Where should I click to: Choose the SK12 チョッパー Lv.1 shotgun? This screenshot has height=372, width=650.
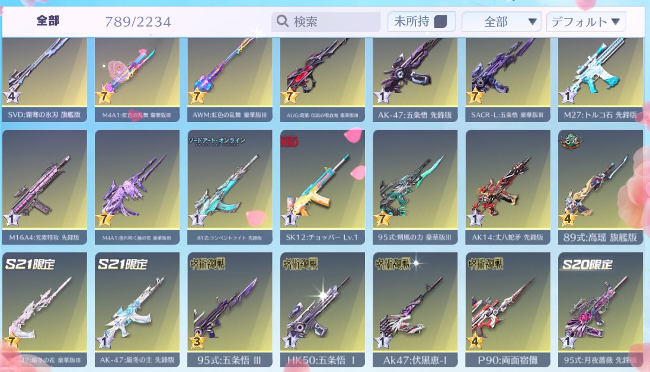pyautogui.click(x=322, y=187)
